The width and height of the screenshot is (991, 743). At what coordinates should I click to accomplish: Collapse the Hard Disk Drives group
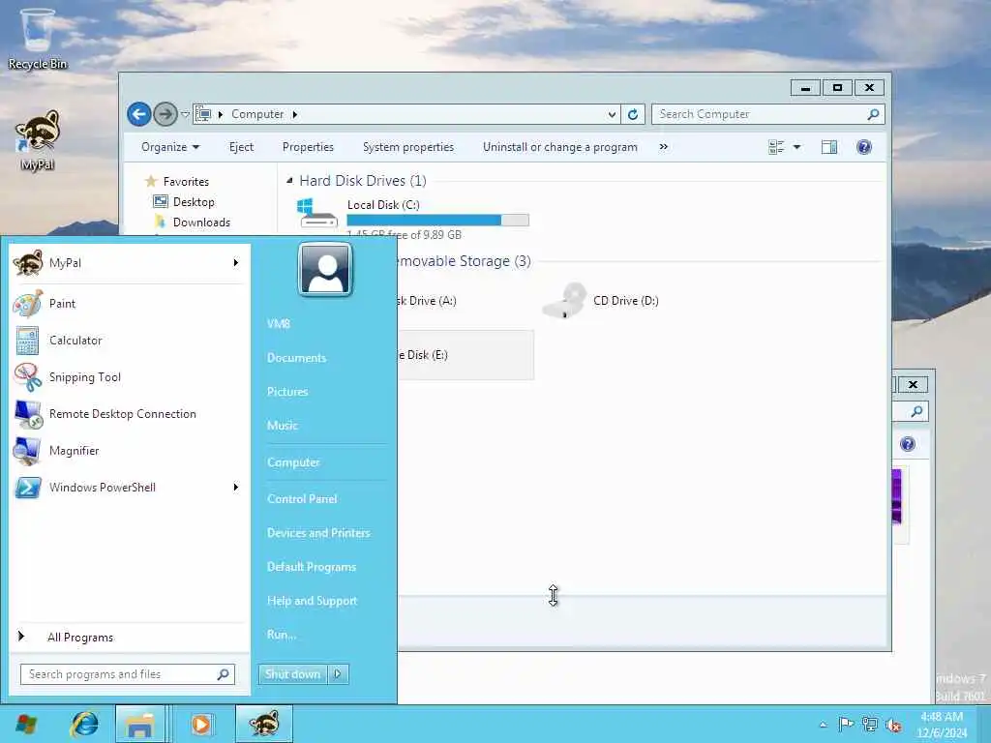(x=289, y=181)
